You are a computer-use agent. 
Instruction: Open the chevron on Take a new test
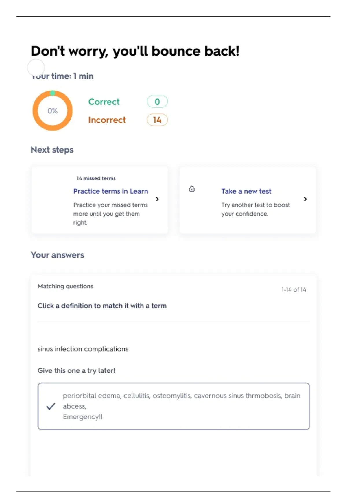point(305,199)
